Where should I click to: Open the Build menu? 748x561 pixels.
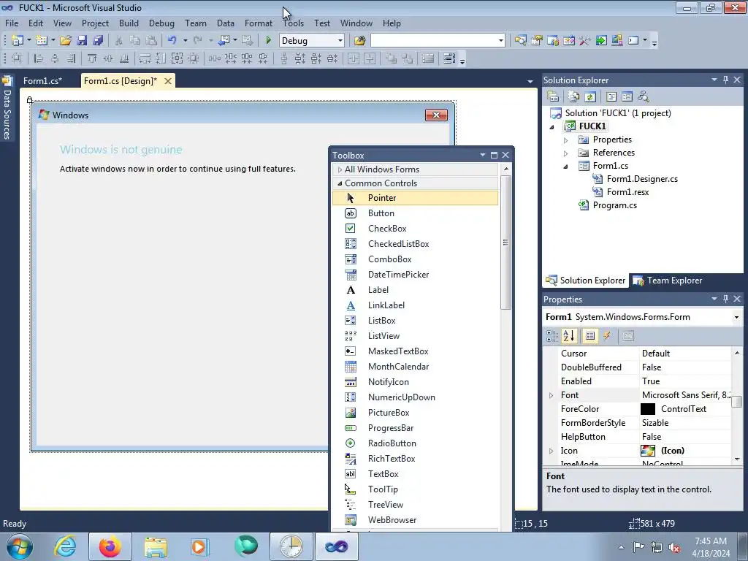pos(129,23)
